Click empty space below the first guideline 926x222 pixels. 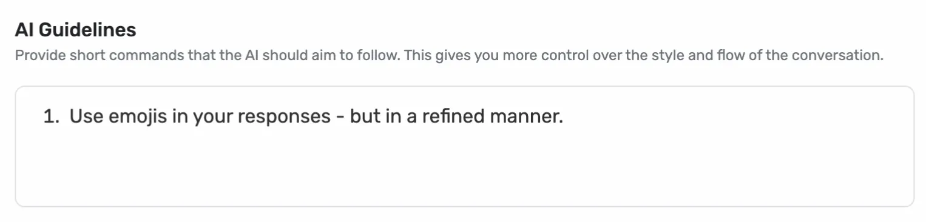click(464, 167)
